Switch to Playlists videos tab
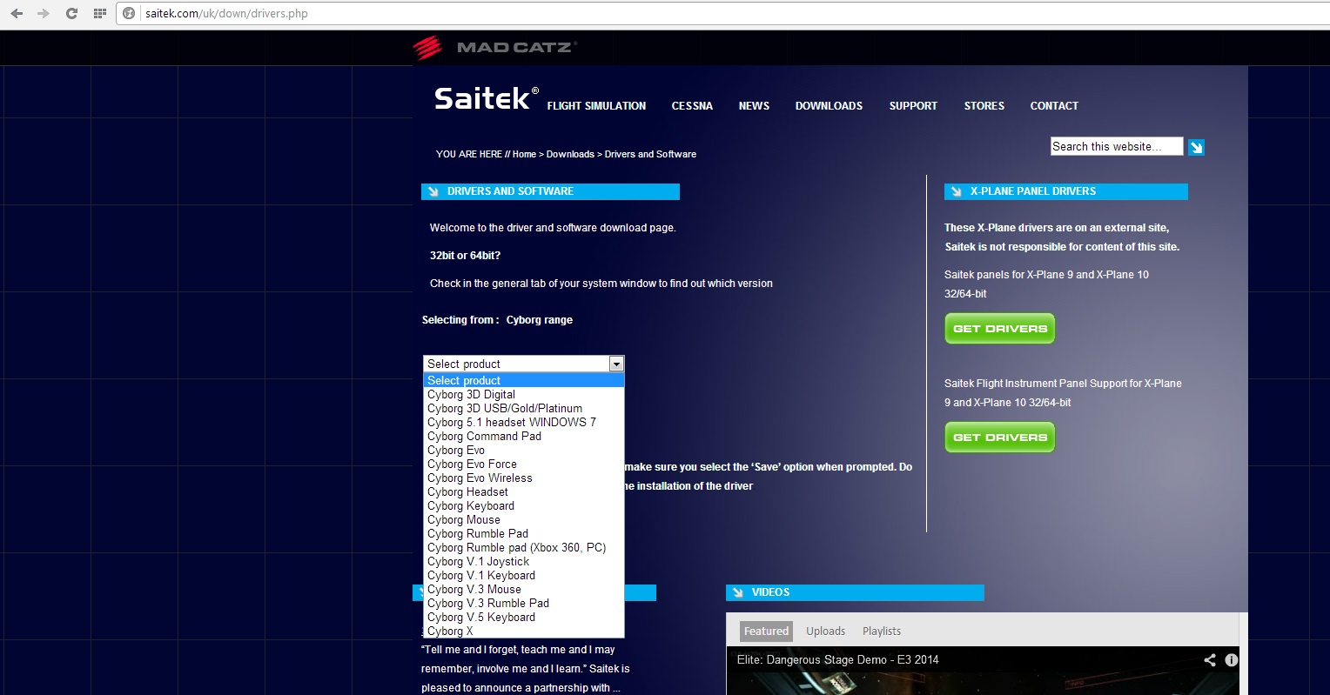The image size is (1330, 695). (x=882, y=632)
